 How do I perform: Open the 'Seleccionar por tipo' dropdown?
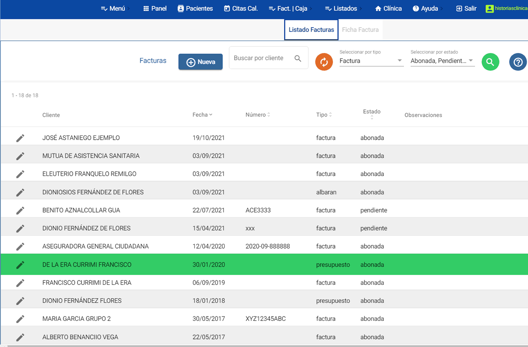tap(371, 61)
